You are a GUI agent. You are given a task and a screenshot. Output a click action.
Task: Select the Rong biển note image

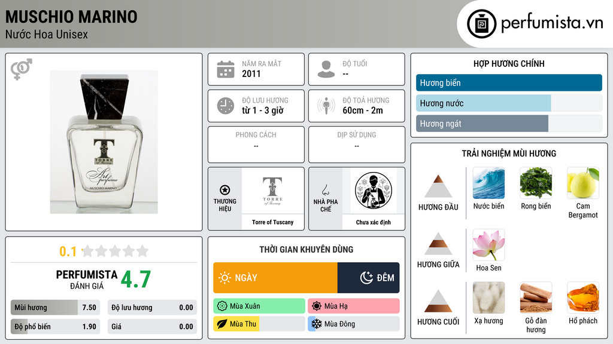point(536,183)
